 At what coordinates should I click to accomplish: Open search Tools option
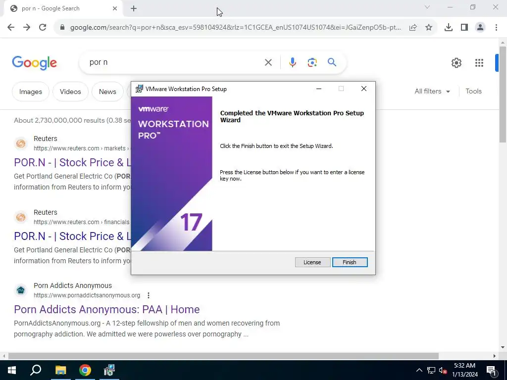(474, 92)
